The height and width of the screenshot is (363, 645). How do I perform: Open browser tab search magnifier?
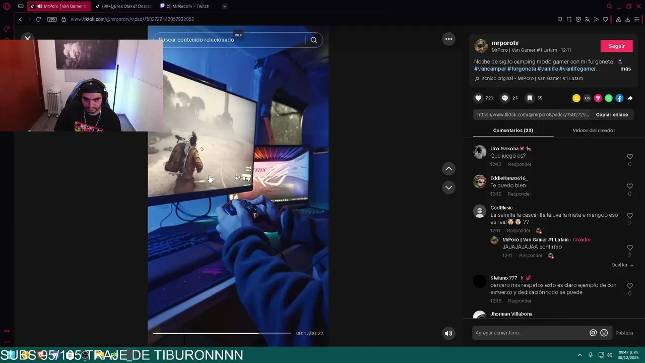609,6
